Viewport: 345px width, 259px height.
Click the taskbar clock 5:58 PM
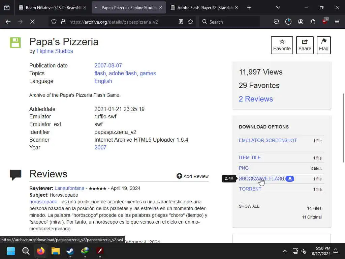click(x=321, y=251)
